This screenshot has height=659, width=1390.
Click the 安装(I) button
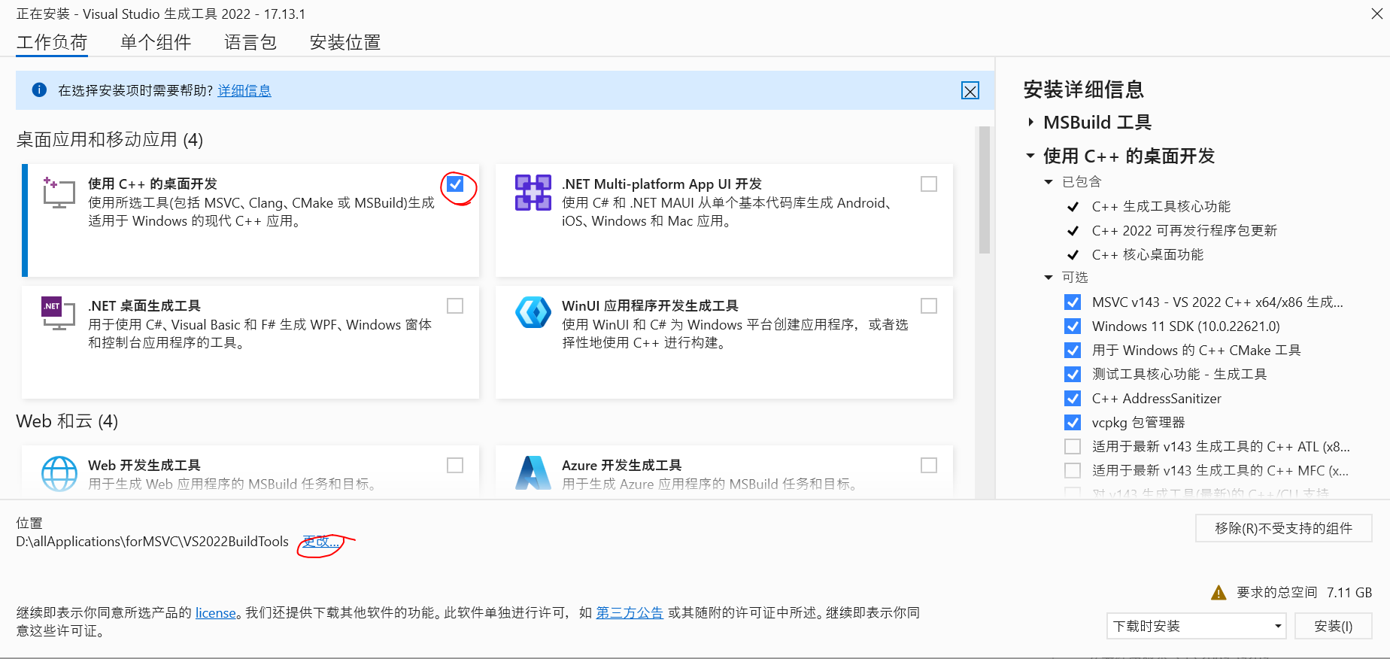[x=1334, y=626]
